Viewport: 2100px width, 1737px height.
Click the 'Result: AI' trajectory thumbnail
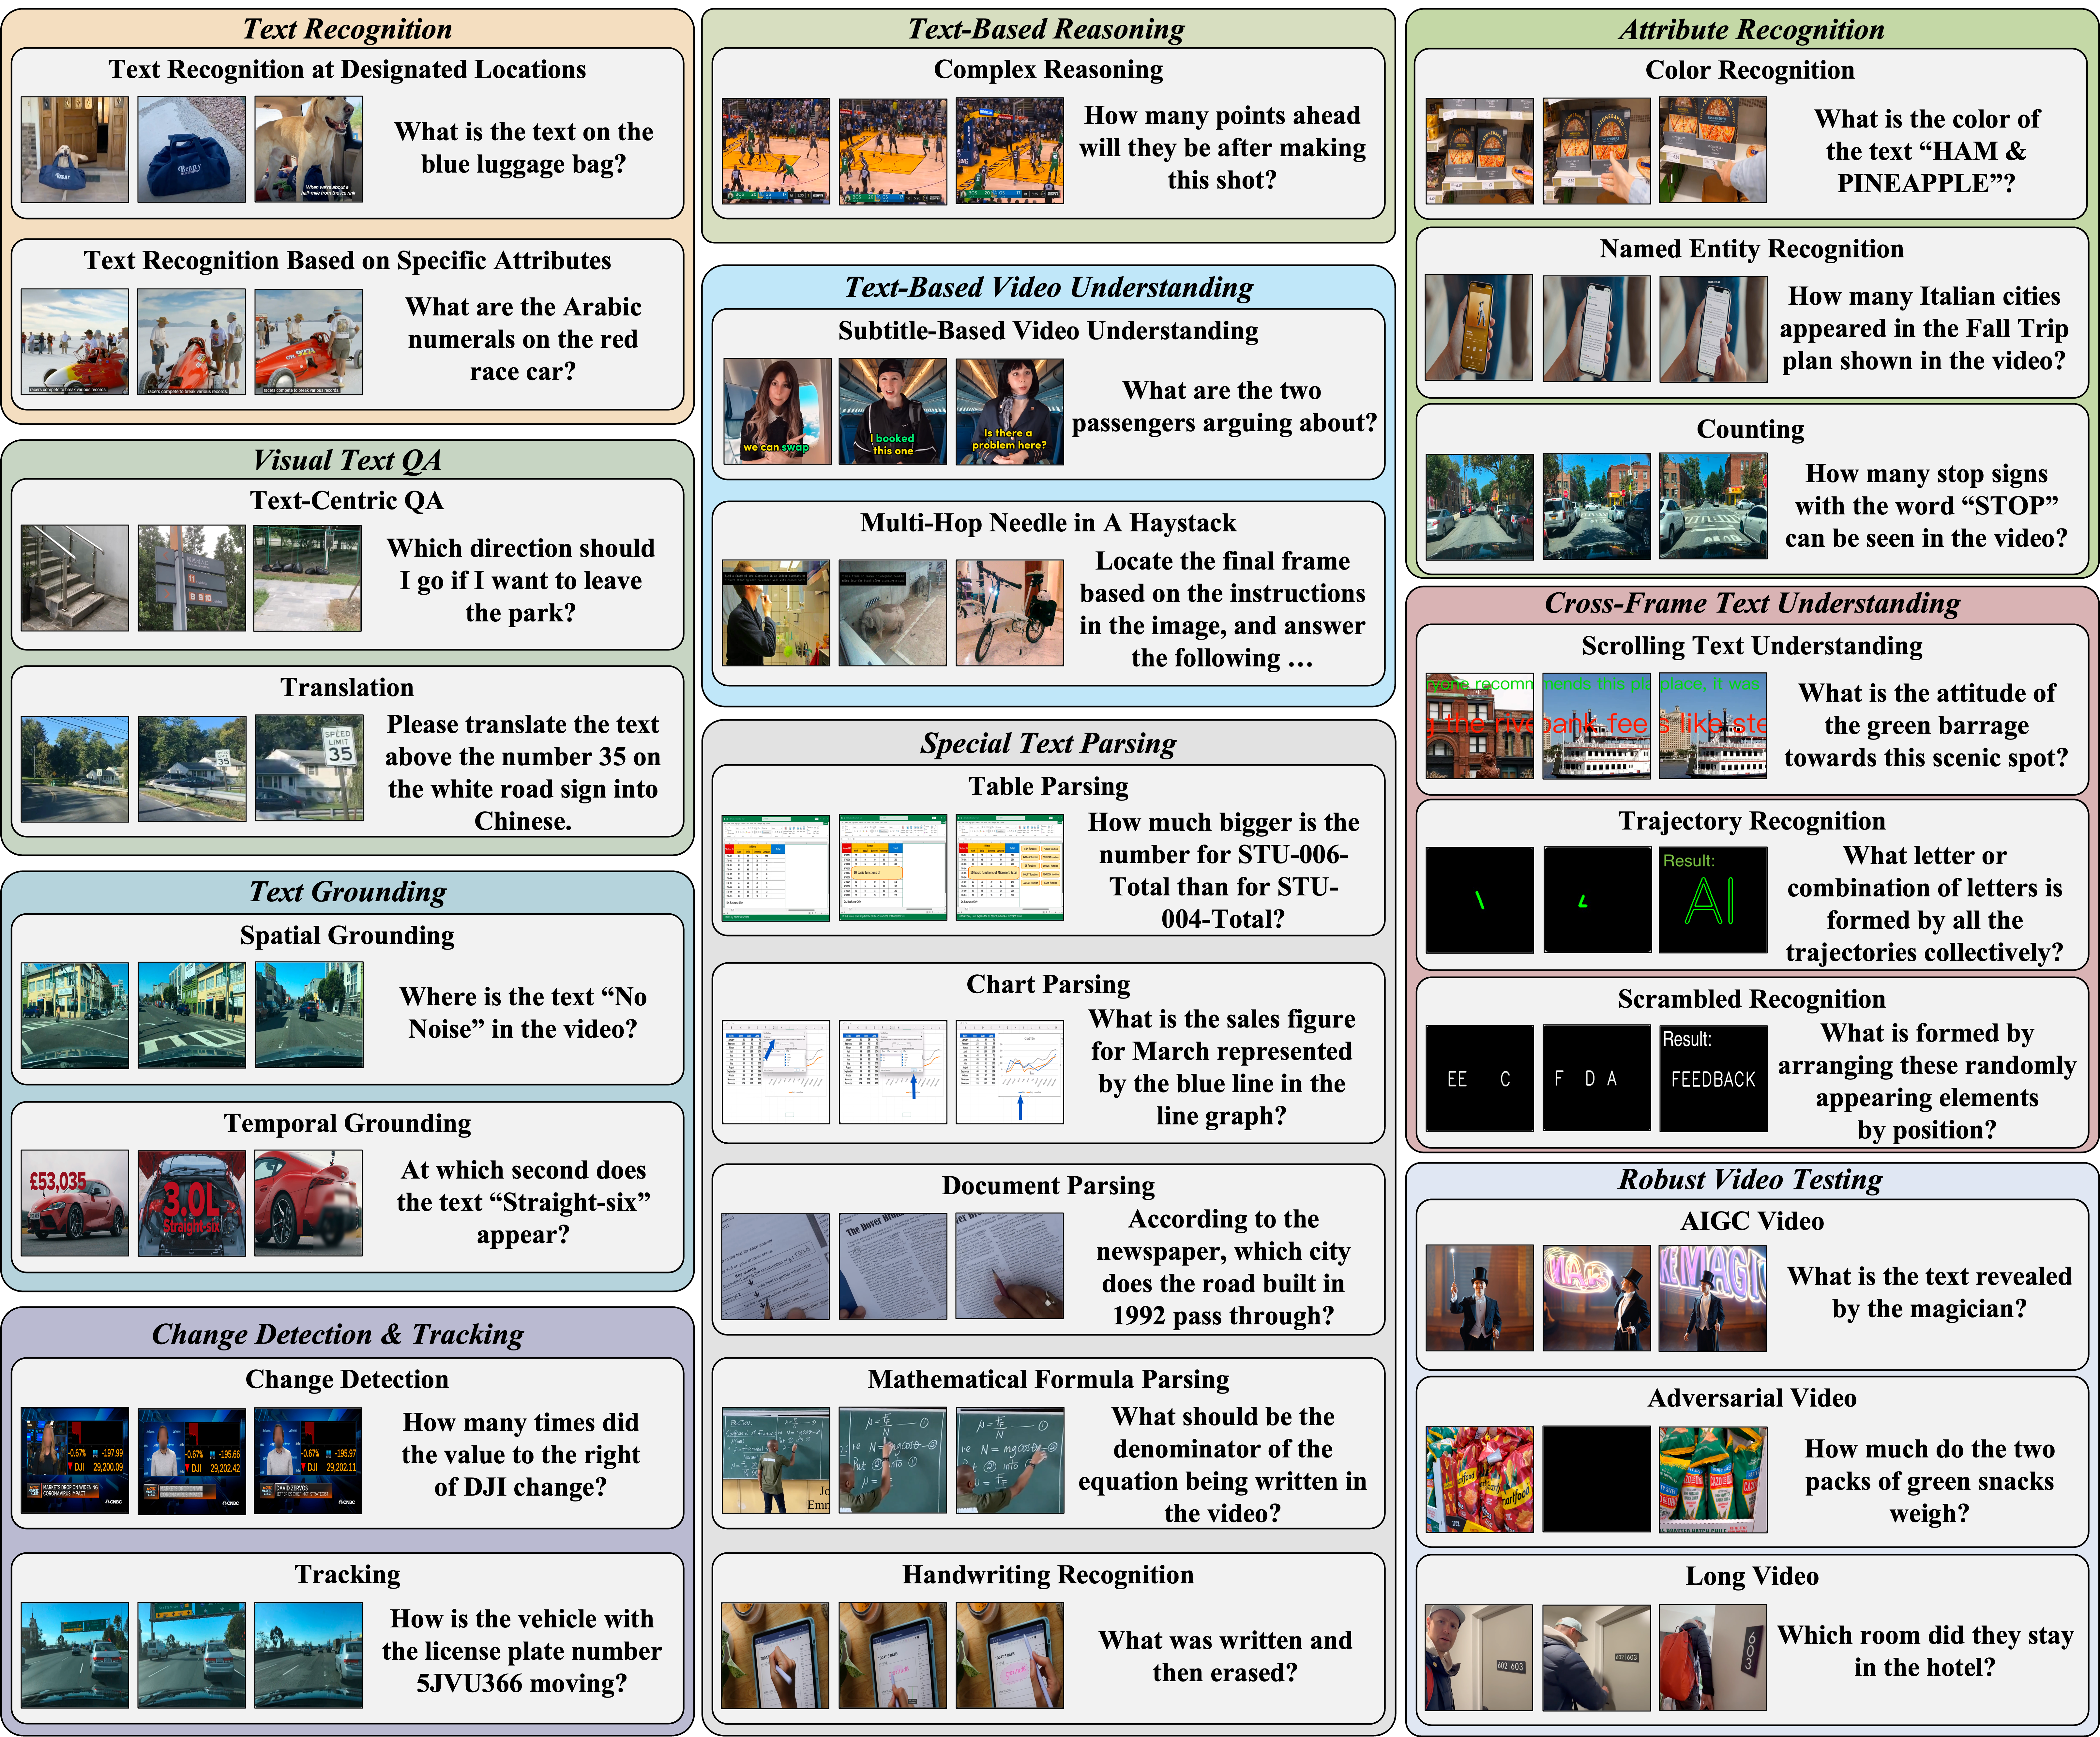(x=1713, y=900)
